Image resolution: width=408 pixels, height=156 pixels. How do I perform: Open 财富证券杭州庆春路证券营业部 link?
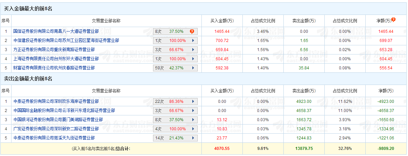pos(54,68)
